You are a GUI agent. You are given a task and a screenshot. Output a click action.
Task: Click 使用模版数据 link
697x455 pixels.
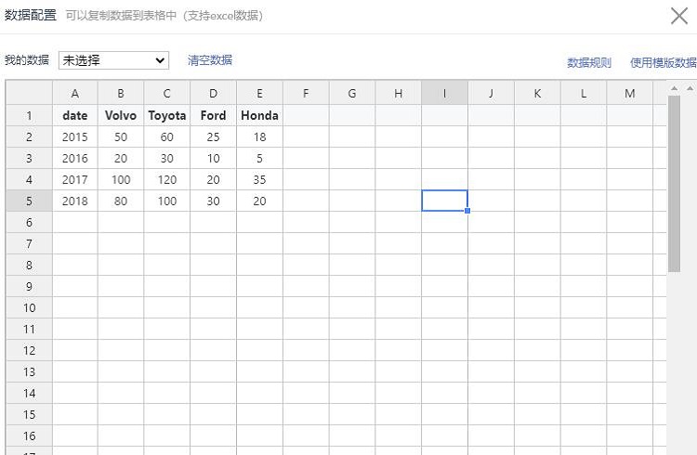pos(663,63)
